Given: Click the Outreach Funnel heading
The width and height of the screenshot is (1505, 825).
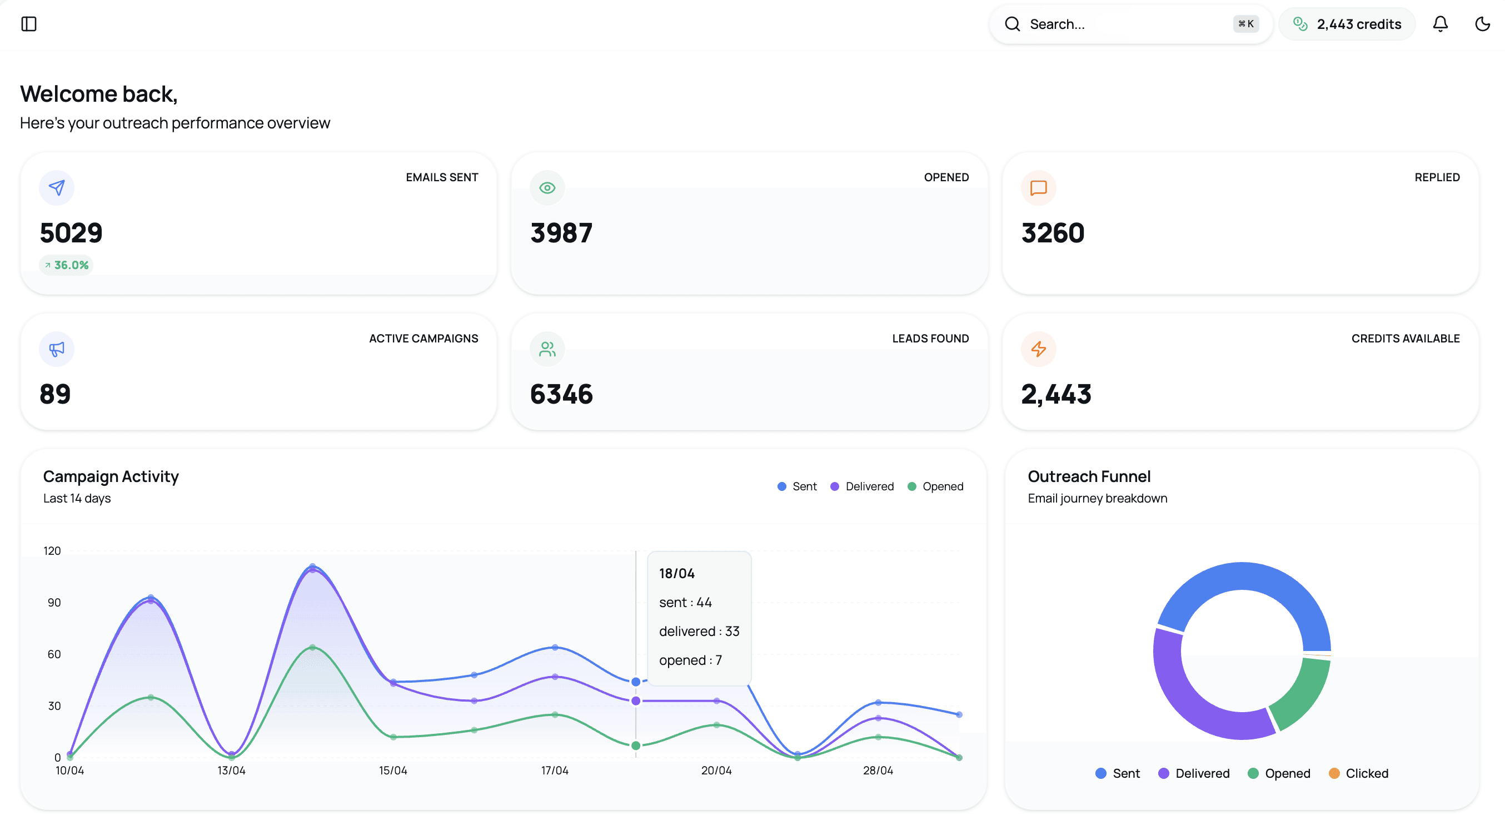Looking at the screenshot, I should click(x=1089, y=476).
